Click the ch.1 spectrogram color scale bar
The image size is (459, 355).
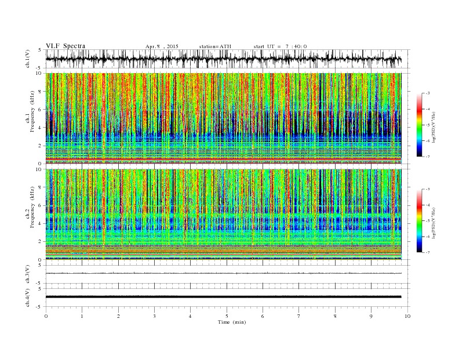coord(419,125)
